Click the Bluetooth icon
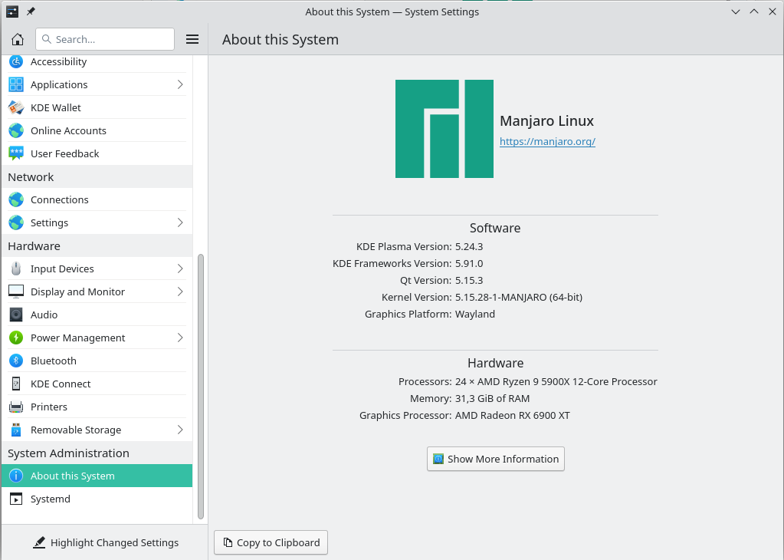This screenshot has height=560, width=784. pos(16,361)
